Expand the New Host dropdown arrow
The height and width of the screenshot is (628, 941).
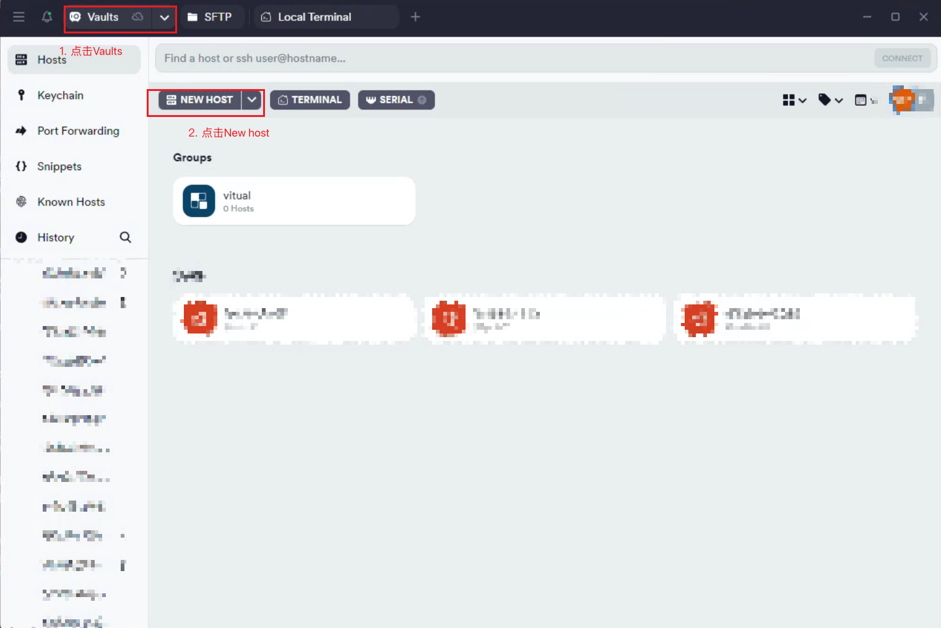click(252, 100)
